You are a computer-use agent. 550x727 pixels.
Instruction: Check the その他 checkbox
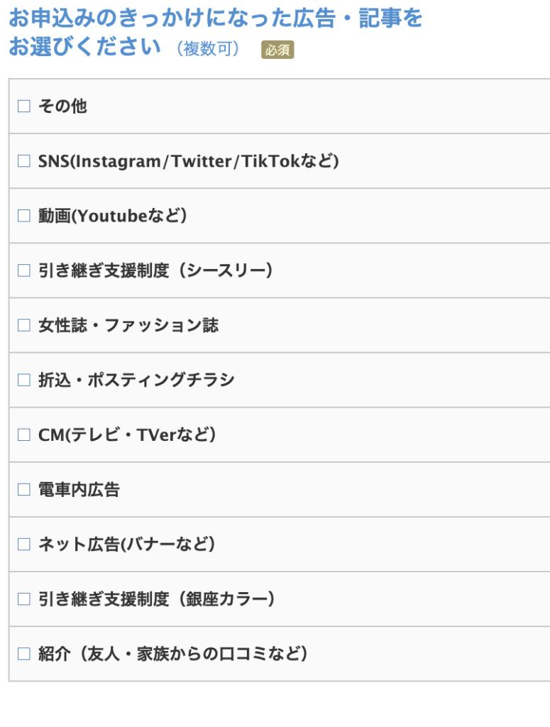click(24, 106)
